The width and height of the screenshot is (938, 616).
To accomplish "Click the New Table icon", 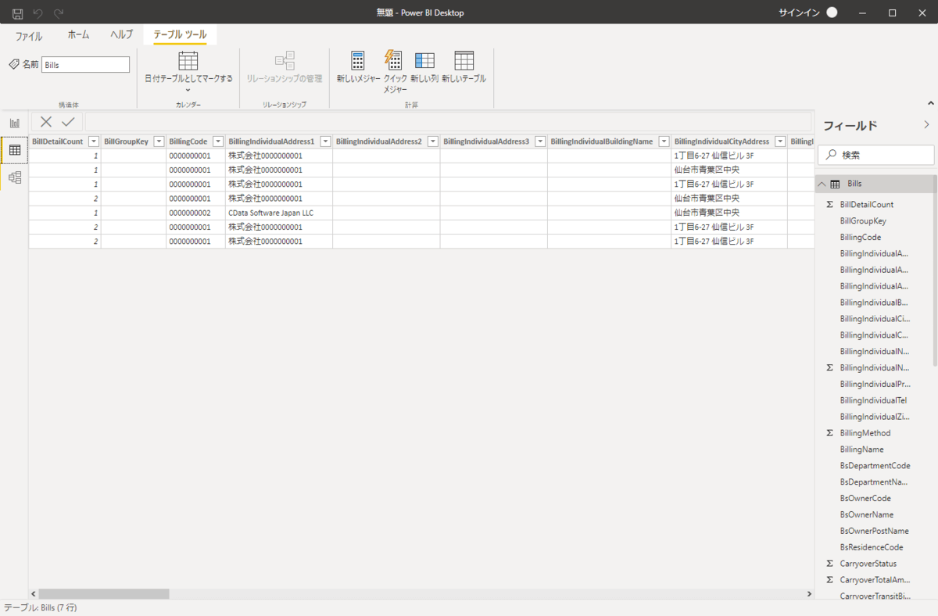I will point(464,62).
